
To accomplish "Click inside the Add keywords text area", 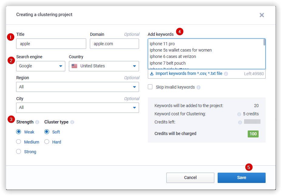I will coord(207,54).
